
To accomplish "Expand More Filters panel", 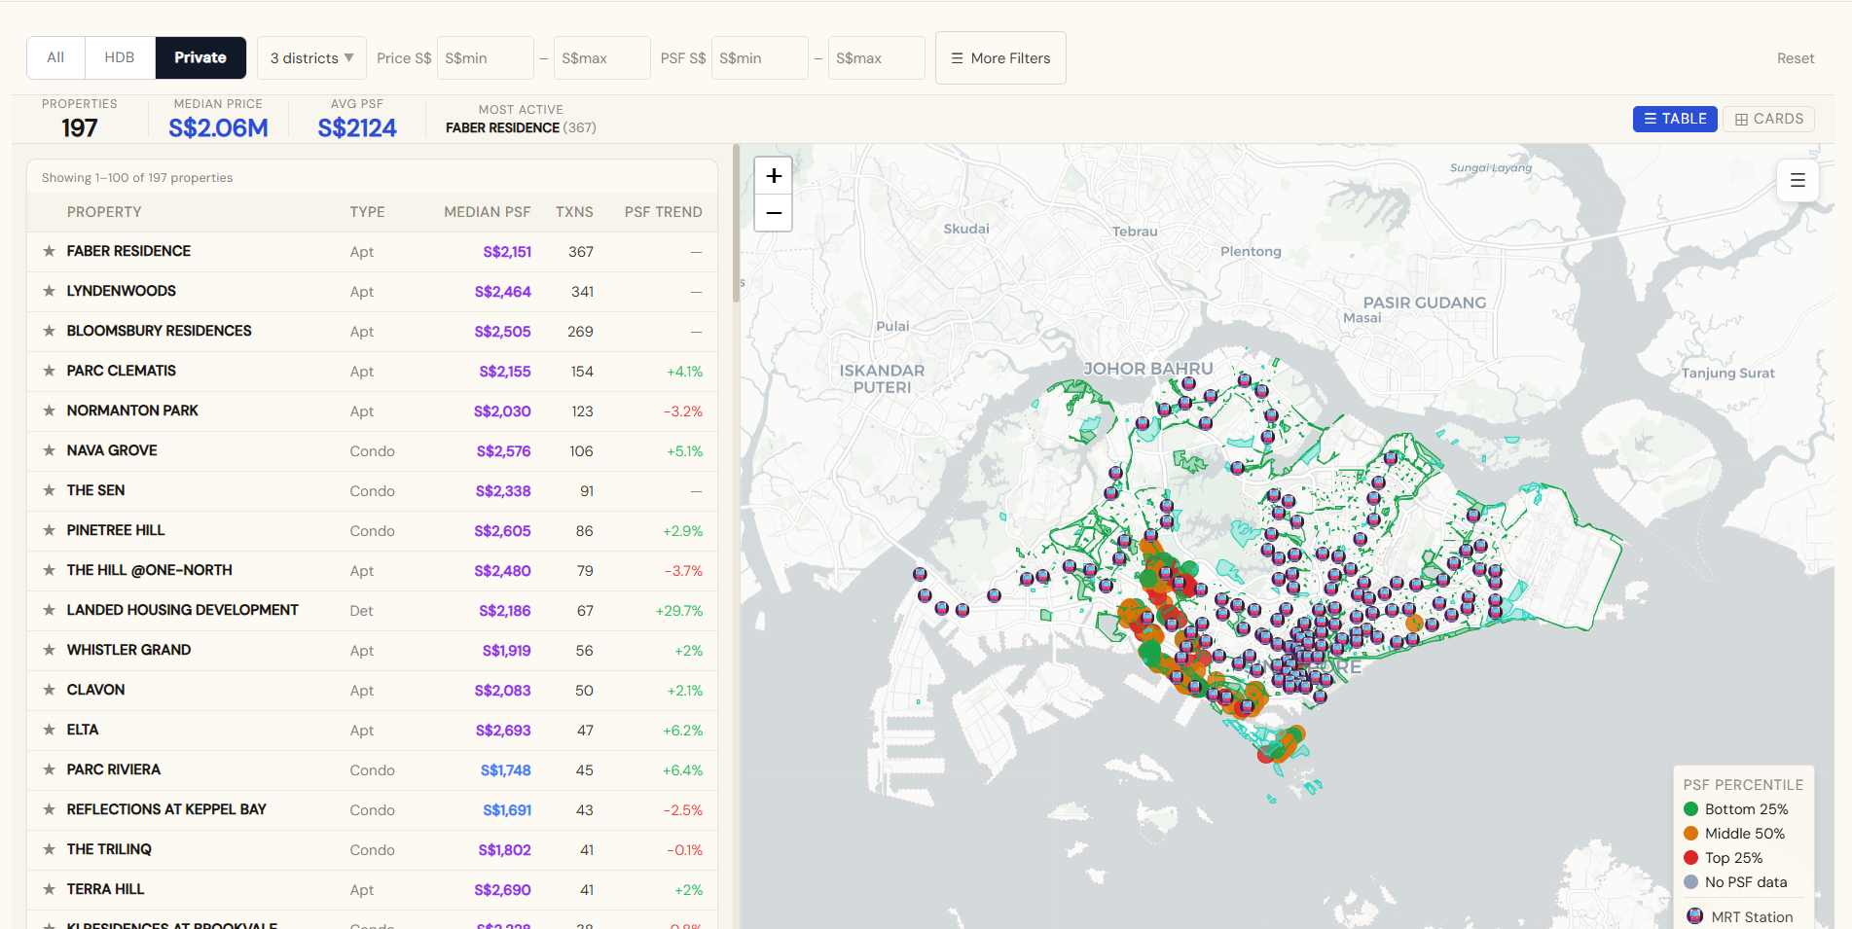I will (1000, 58).
